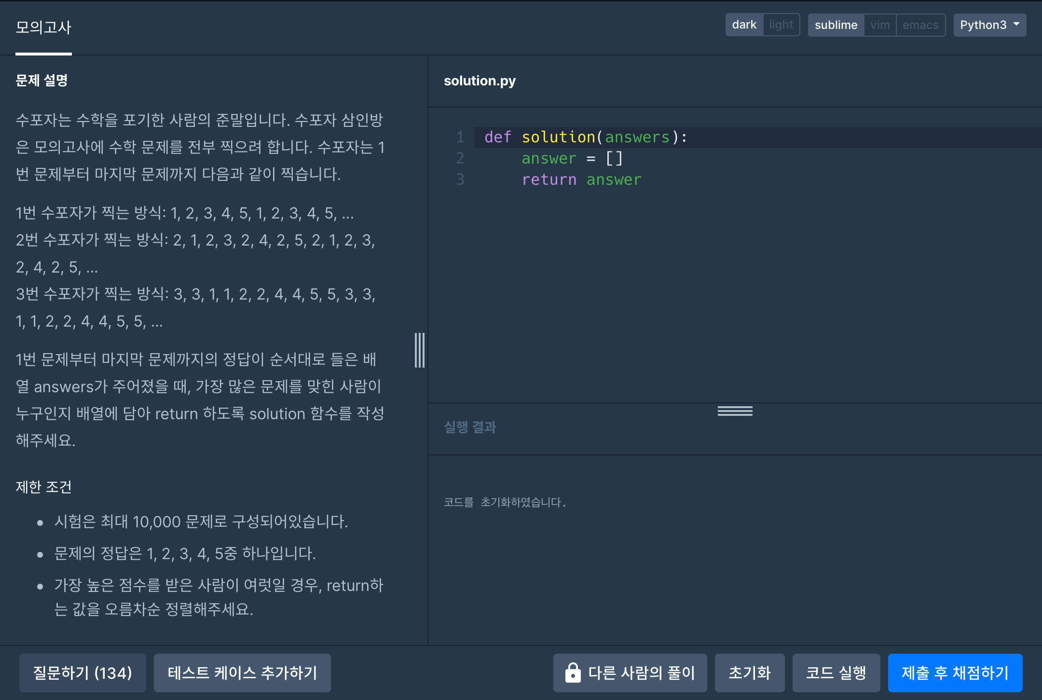Switch editor theme to light
This screenshot has height=700, width=1042.
(x=781, y=25)
